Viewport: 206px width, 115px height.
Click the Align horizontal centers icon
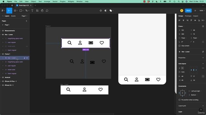coord(183,20)
